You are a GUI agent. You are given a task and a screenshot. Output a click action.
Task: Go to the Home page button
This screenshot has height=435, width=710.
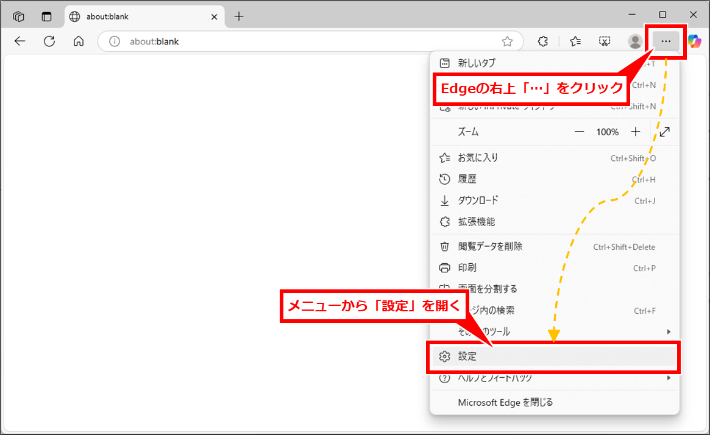(79, 41)
